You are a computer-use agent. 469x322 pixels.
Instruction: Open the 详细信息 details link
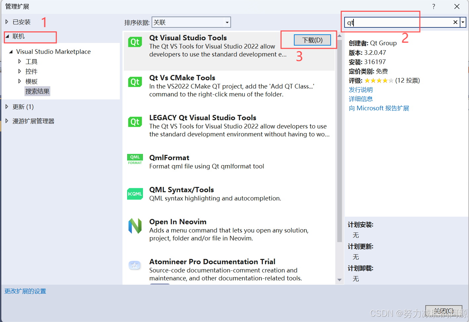(x=361, y=99)
